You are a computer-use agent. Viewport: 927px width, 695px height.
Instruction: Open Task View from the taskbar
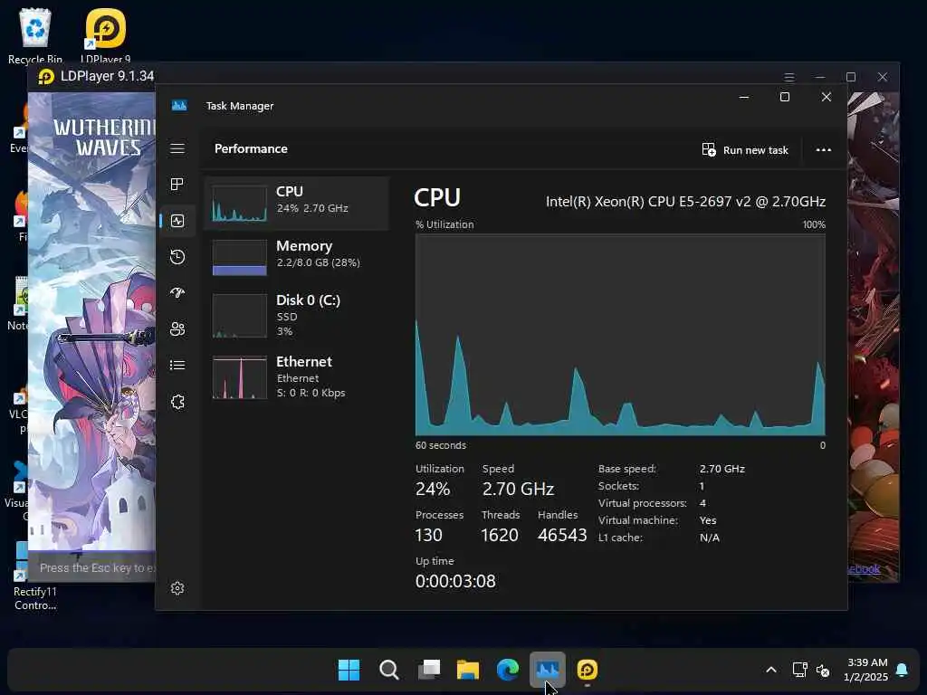pyautogui.click(x=428, y=670)
